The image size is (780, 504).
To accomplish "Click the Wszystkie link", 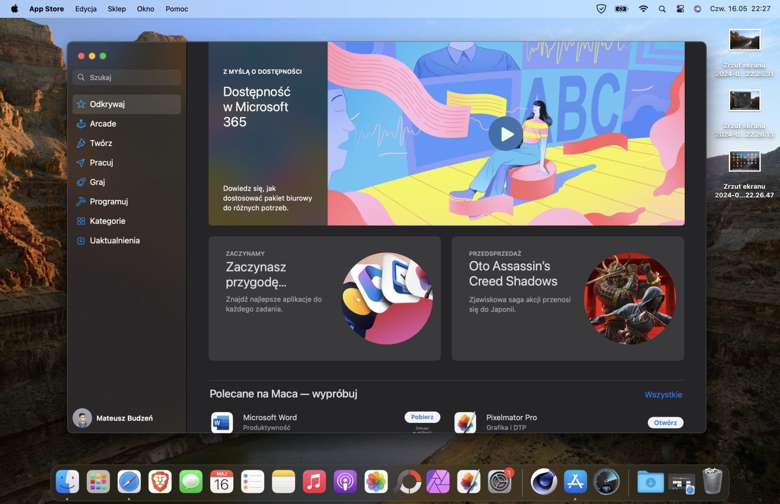I will pyautogui.click(x=663, y=395).
